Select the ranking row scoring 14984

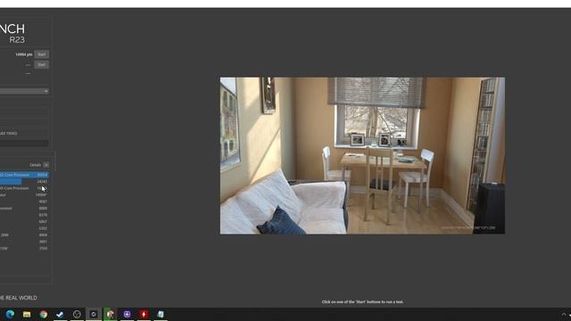[x=24, y=194]
